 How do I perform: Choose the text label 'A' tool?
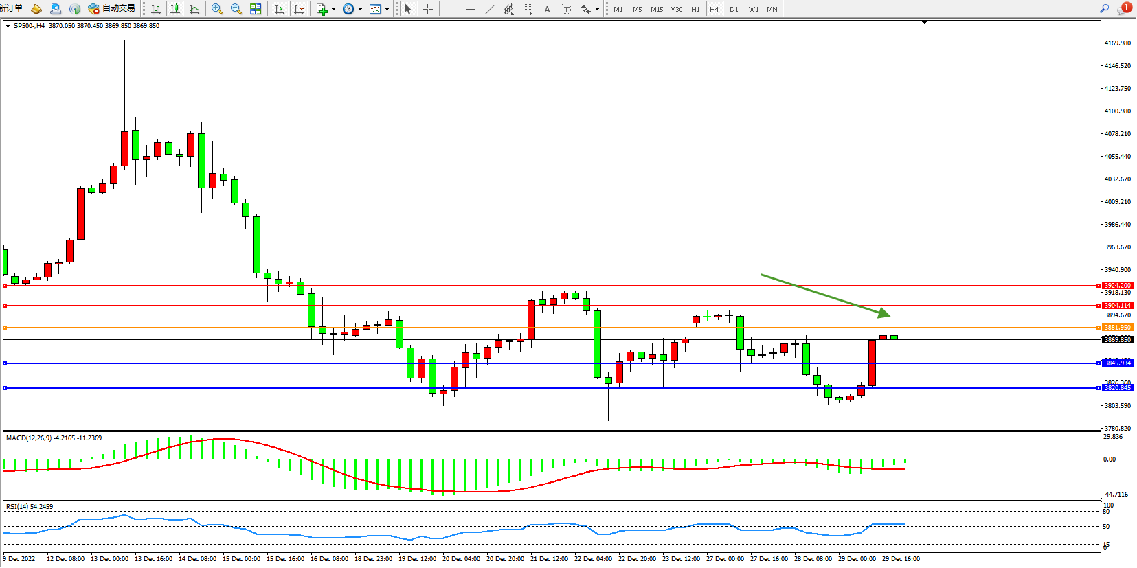tap(547, 9)
